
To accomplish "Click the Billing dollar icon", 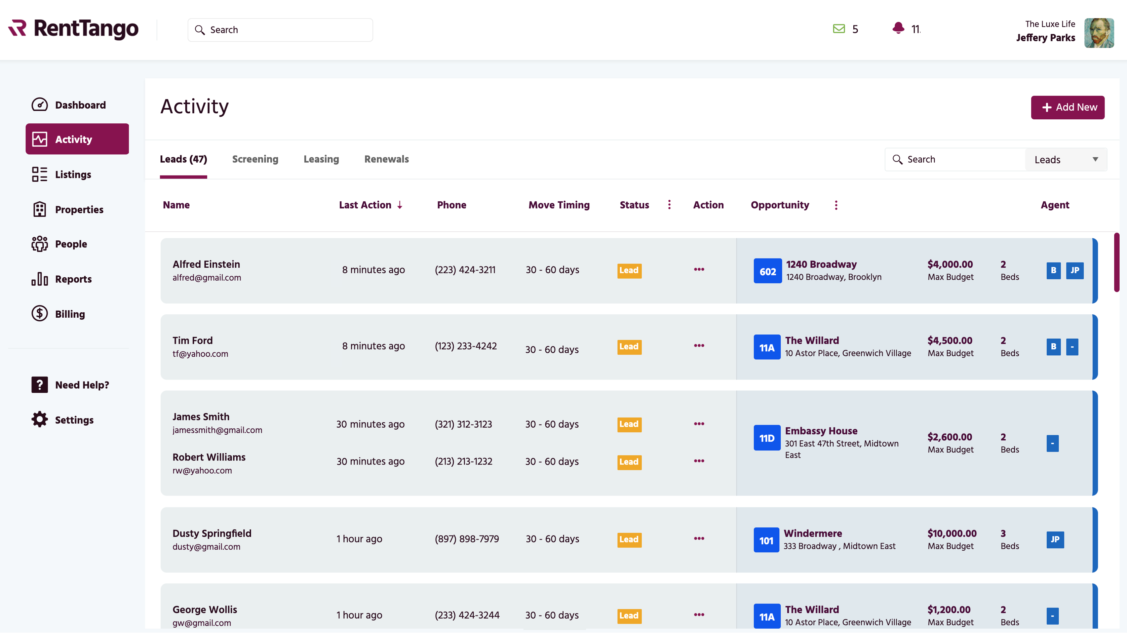I will click(39, 314).
